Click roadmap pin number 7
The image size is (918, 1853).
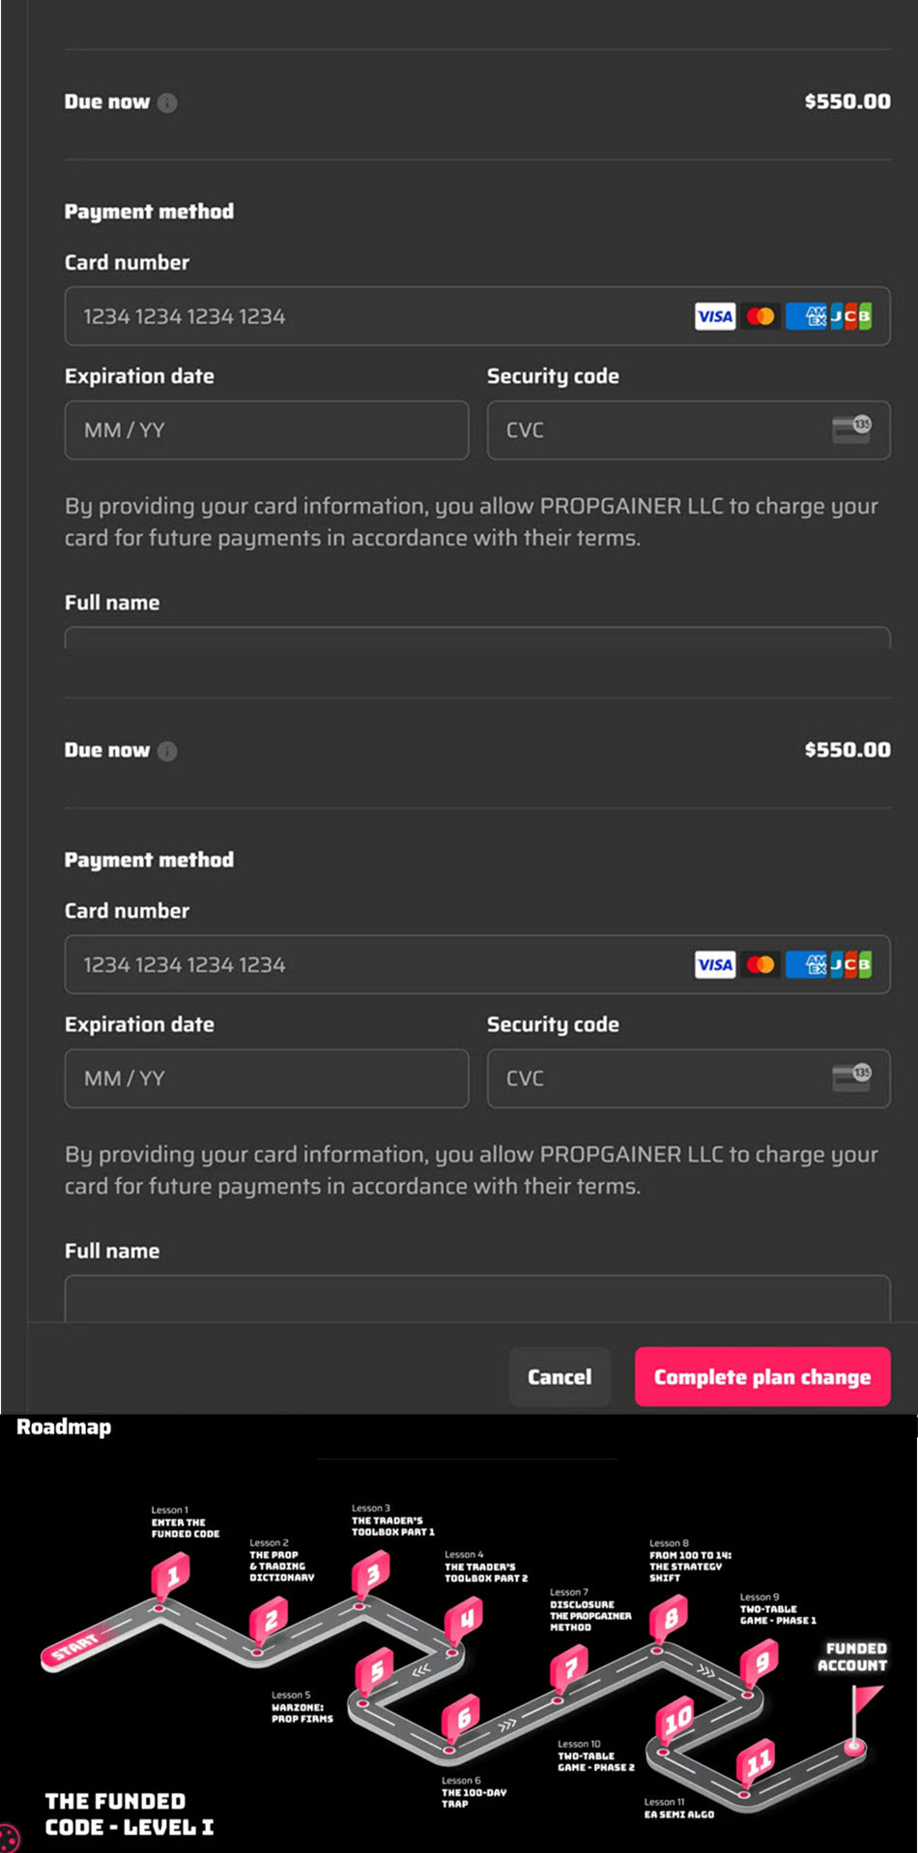pyautogui.click(x=570, y=1667)
